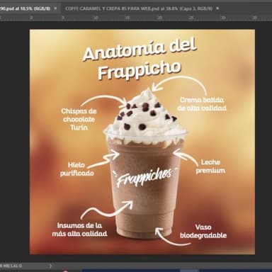Click the 'Chispas de chocolate Turín' label
Image resolution: width=272 pixels, height=272 pixels.
click(79, 119)
